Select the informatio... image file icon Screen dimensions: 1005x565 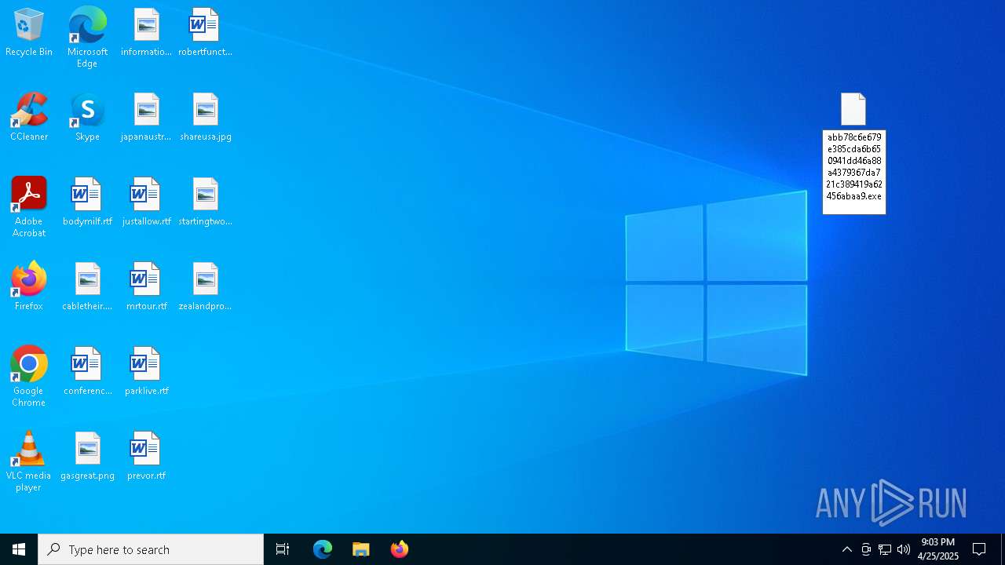pos(146,33)
